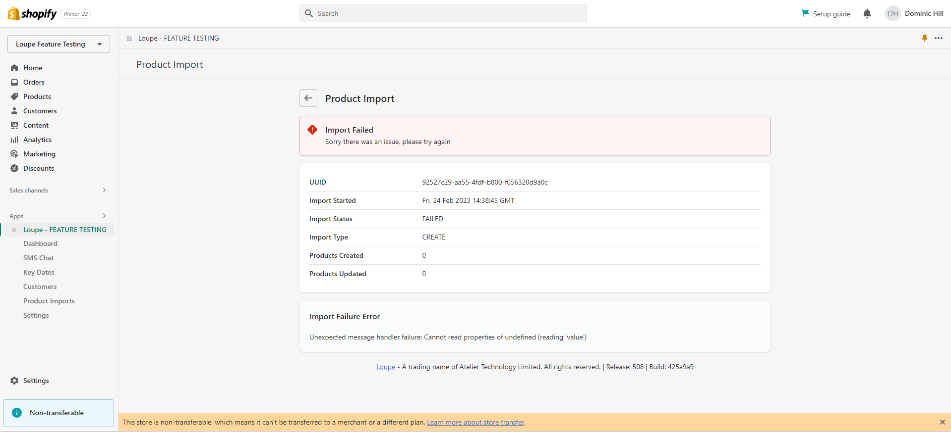951x432 pixels.
Task: Open the three-dot more actions menu
Action: (939, 38)
